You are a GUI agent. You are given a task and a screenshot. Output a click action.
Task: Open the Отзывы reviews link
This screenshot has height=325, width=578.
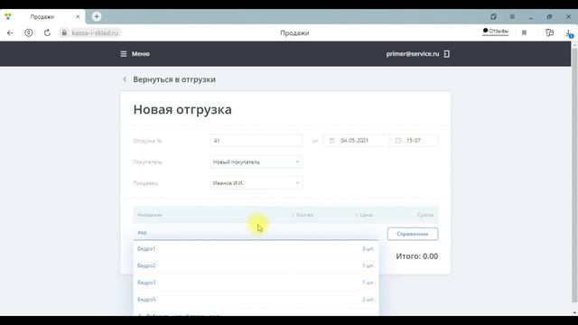pyautogui.click(x=496, y=31)
